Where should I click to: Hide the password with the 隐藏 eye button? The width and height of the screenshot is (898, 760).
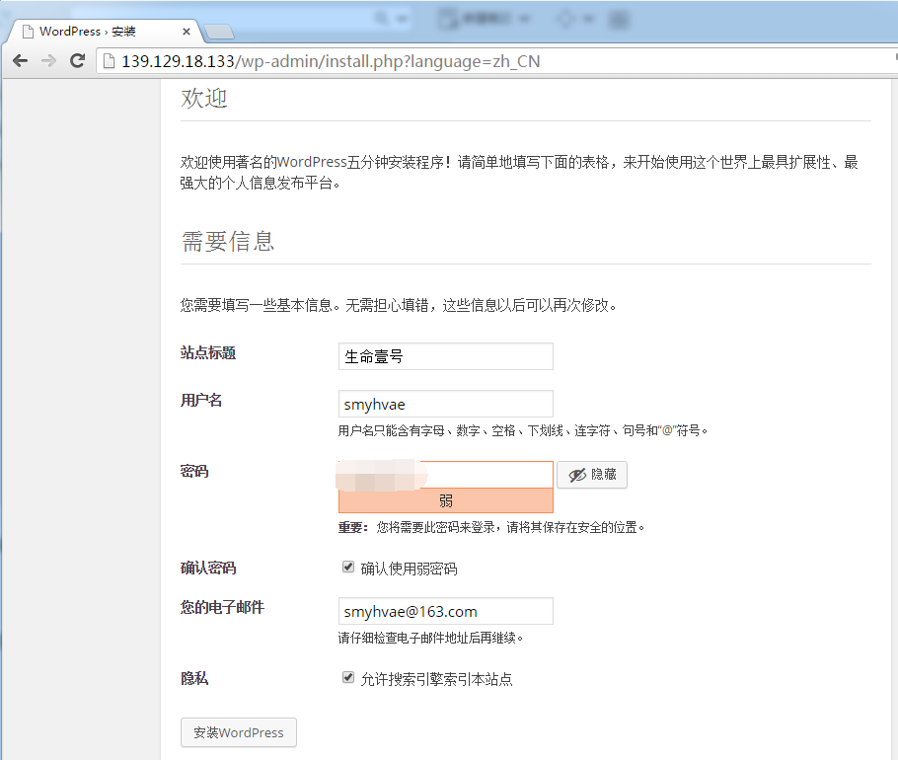pos(592,475)
